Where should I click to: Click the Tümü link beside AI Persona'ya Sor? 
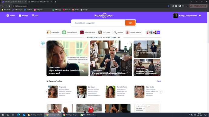(159, 81)
